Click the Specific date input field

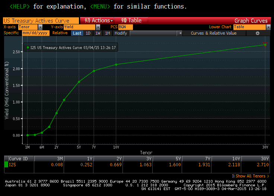[36, 33]
